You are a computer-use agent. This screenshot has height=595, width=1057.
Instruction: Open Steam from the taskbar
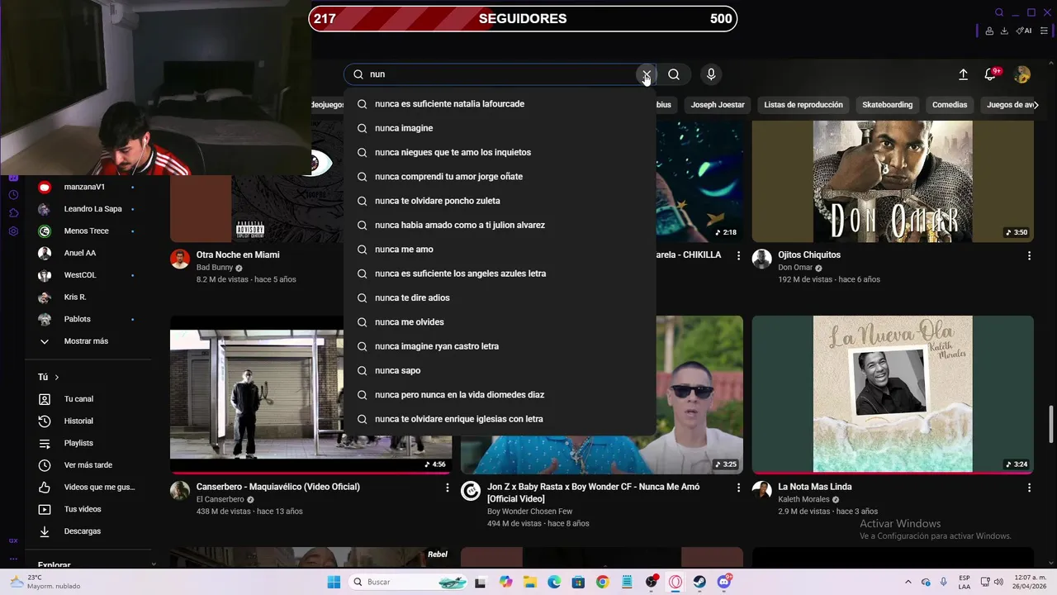pos(699,582)
